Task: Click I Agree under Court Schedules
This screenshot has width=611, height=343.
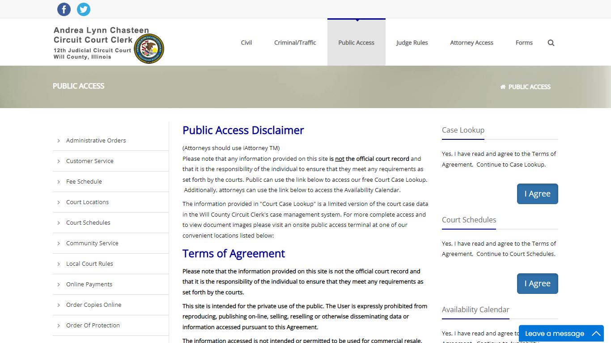Action: (x=538, y=284)
